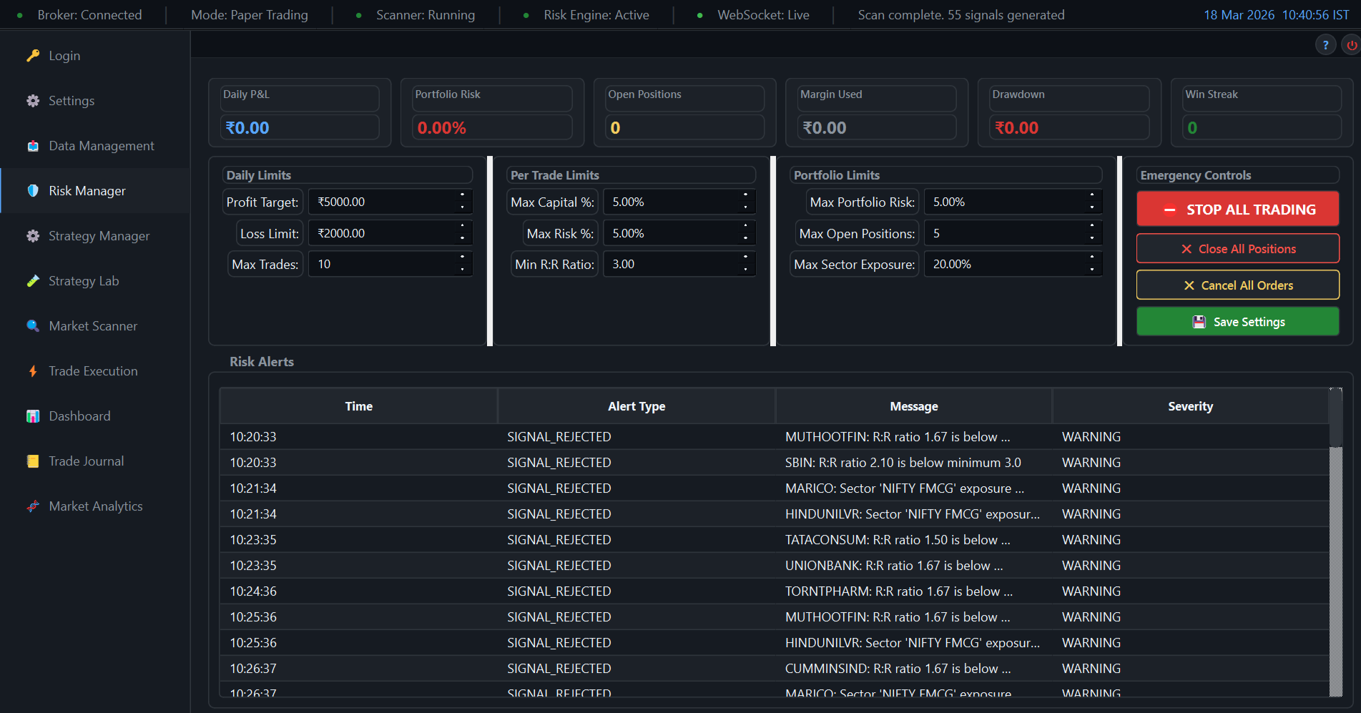Open Strategy Lab using the pencil icon
This screenshot has height=713, width=1361.
(33, 280)
